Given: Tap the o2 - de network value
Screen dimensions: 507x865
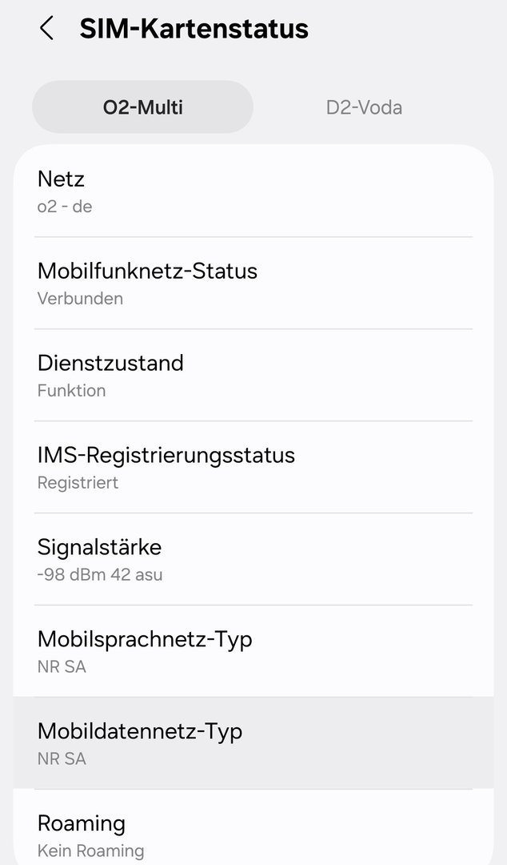Looking at the screenshot, I should pyautogui.click(x=65, y=207).
